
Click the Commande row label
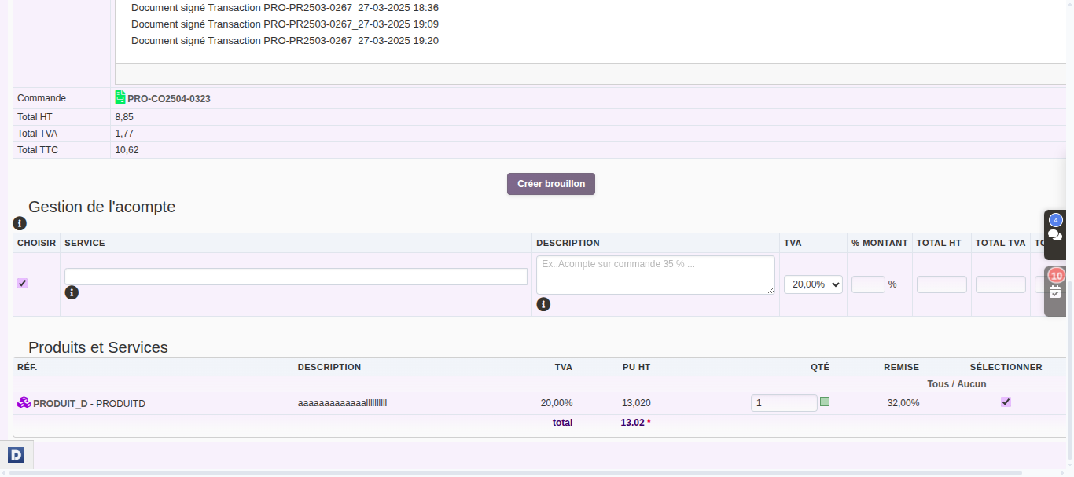coord(42,98)
